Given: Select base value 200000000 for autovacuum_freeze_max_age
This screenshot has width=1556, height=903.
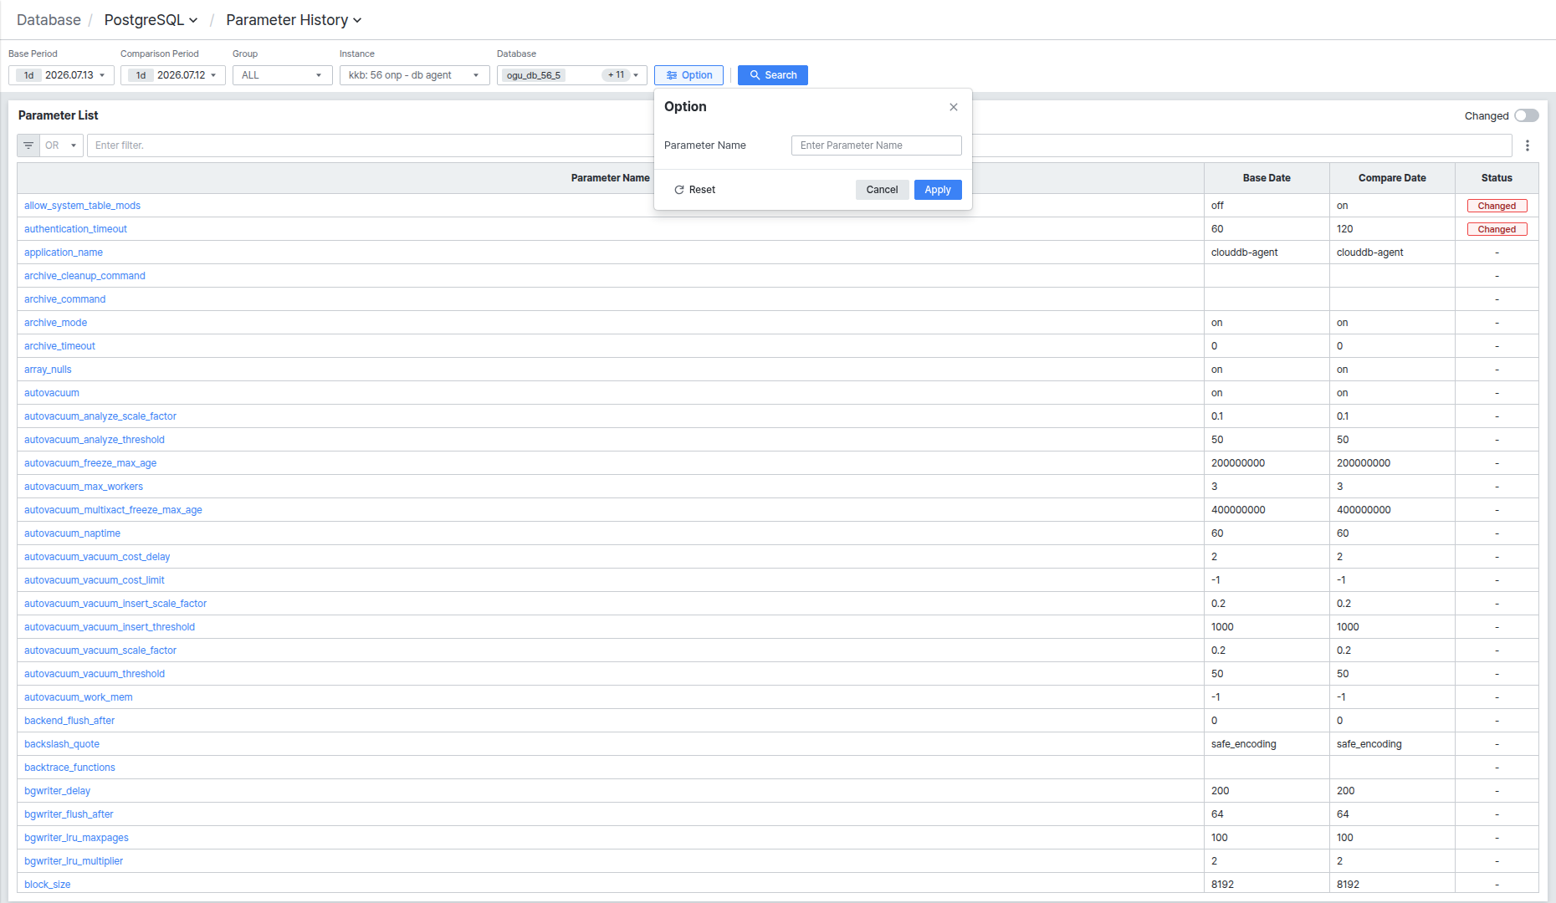Looking at the screenshot, I should point(1238,463).
